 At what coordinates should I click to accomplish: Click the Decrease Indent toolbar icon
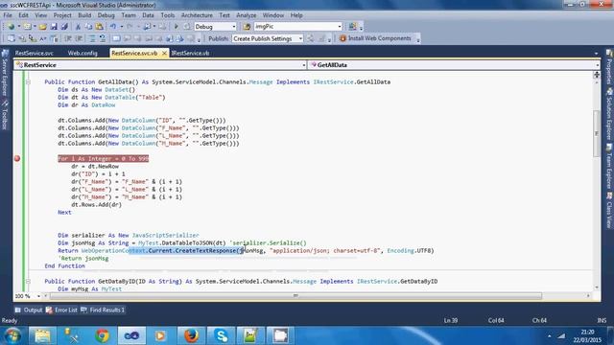[68, 38]
